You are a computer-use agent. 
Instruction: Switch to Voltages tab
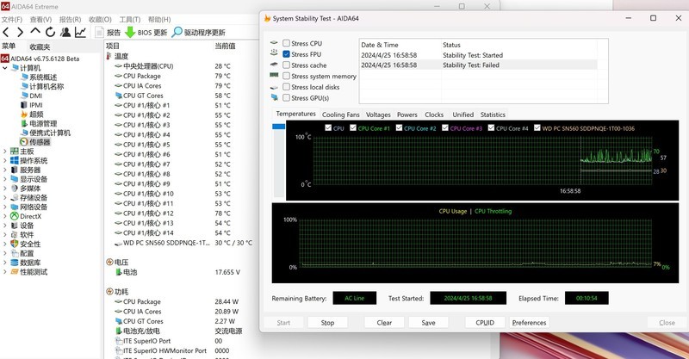(x=378, y=115)
